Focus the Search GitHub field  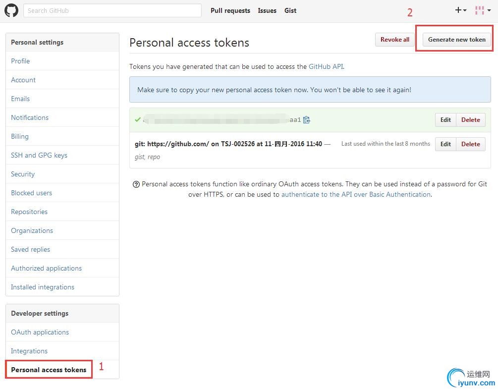tap(112, 10)
